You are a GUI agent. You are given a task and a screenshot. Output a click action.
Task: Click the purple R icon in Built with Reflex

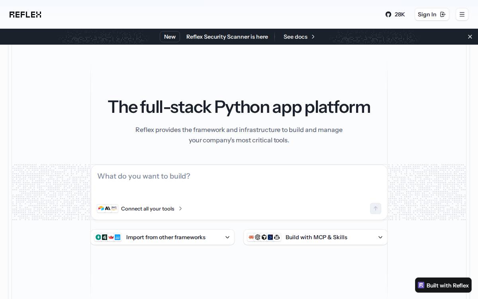(421, 285)
